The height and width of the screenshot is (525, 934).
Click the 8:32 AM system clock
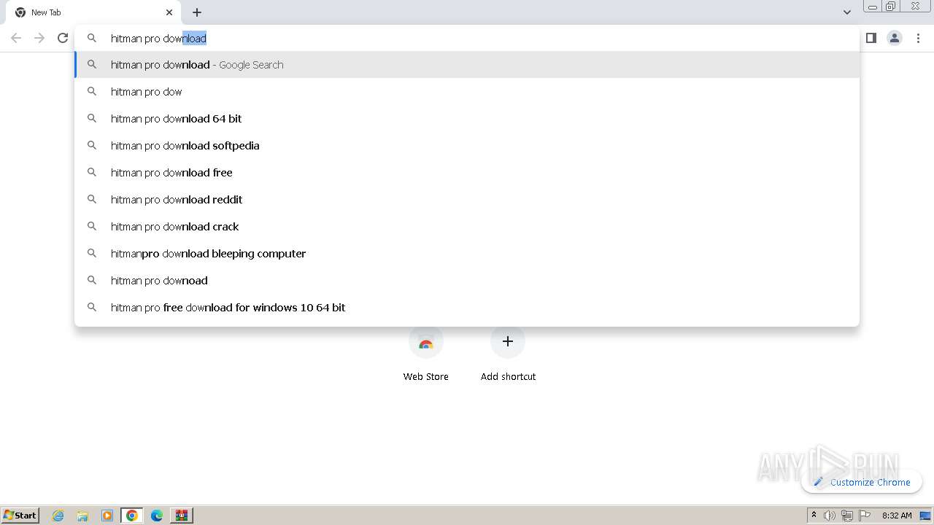pos(897,516)
